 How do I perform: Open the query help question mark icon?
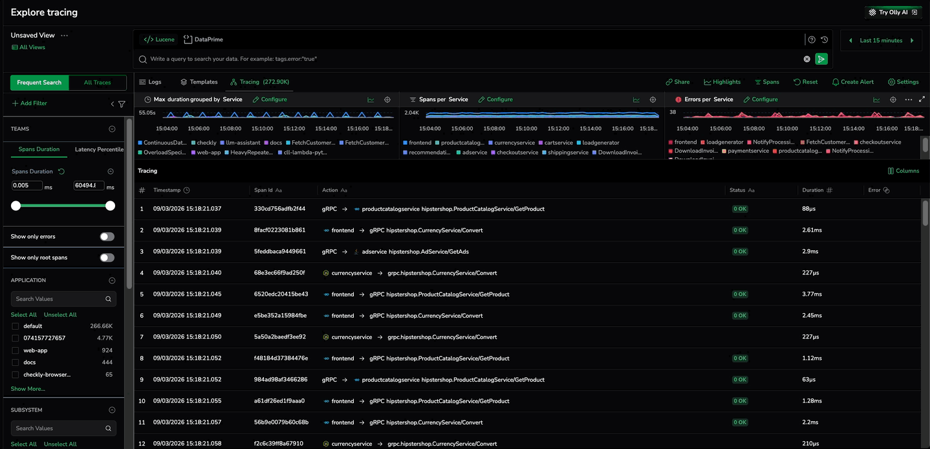click(812, 39)
